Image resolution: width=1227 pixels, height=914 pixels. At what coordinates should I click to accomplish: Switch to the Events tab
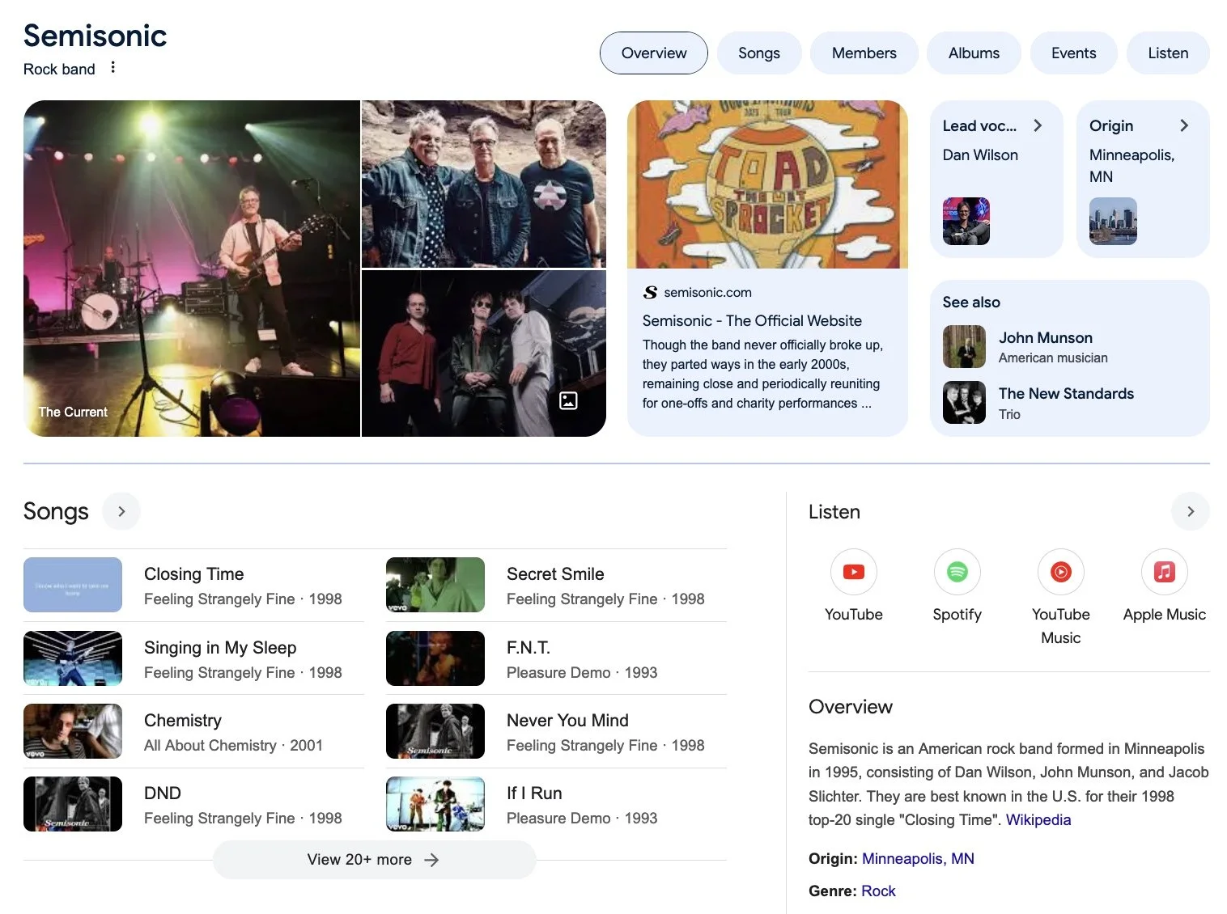coord(1073,53)
